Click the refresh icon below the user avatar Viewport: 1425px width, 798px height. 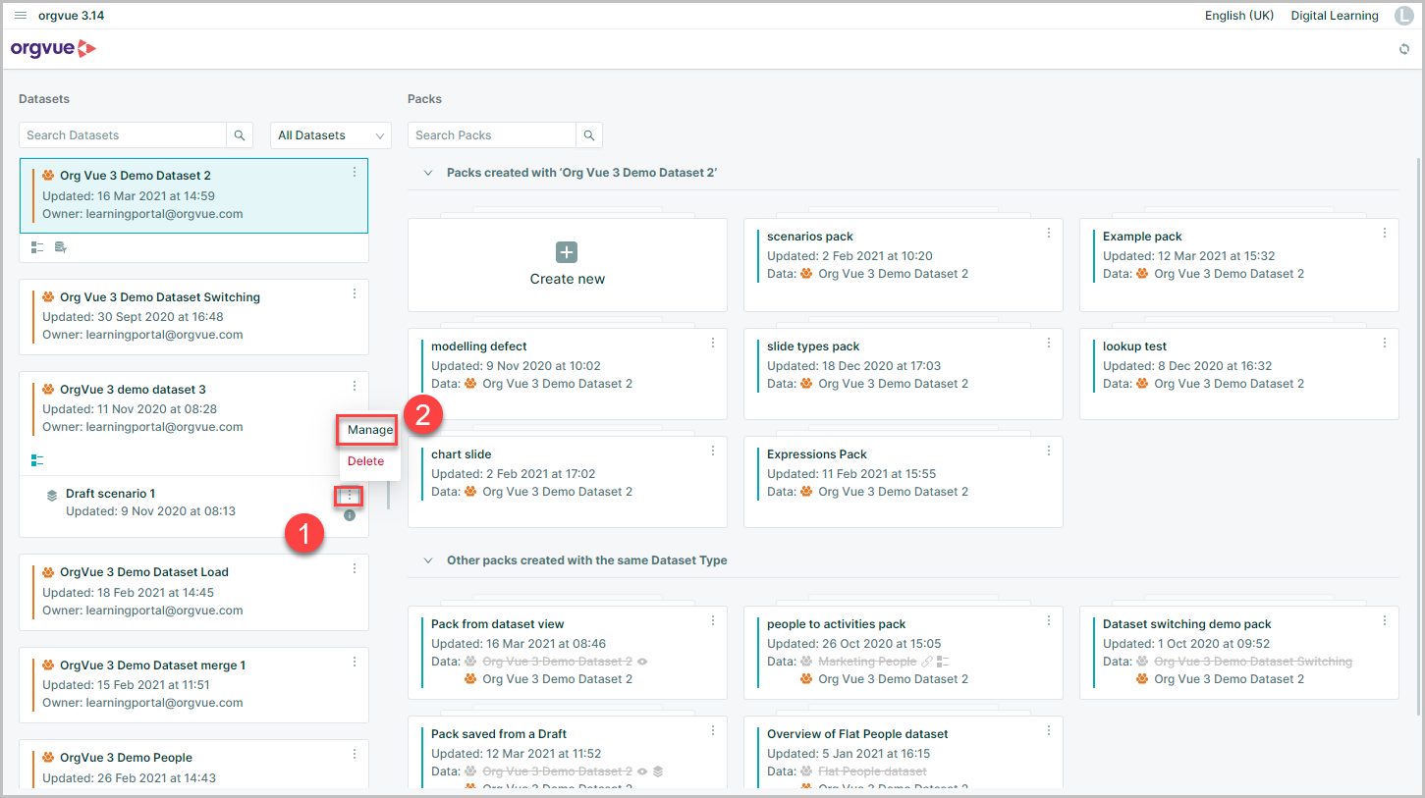pyautogui.click(x=1404, y=49)
